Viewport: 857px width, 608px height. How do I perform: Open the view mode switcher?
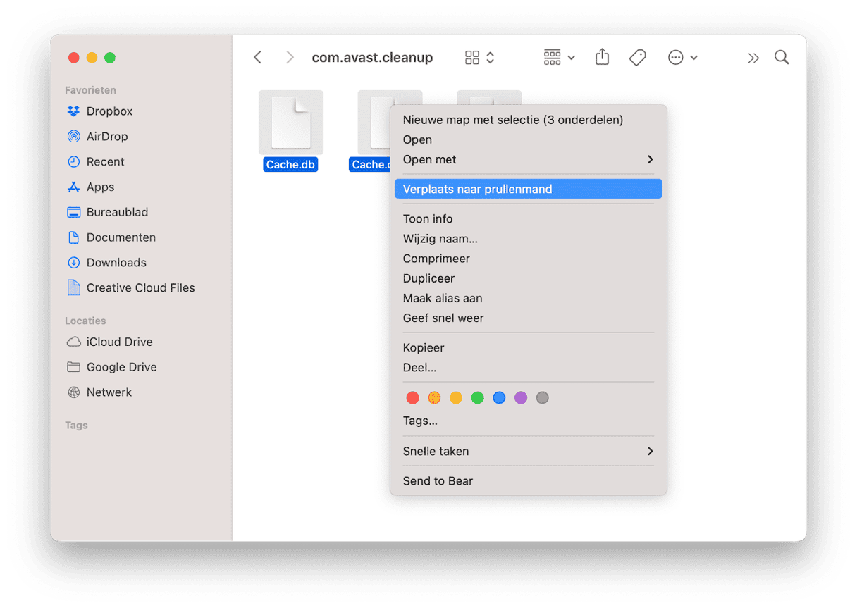480,58
